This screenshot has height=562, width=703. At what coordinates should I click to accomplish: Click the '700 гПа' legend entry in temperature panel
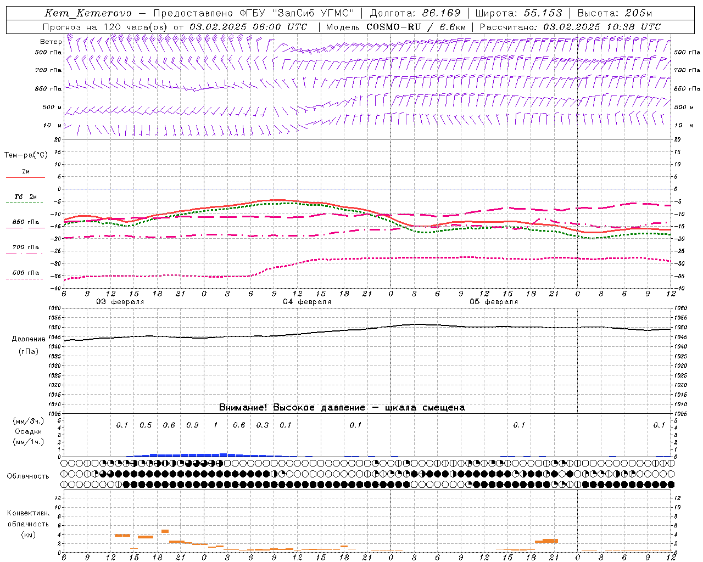[26, 248]
